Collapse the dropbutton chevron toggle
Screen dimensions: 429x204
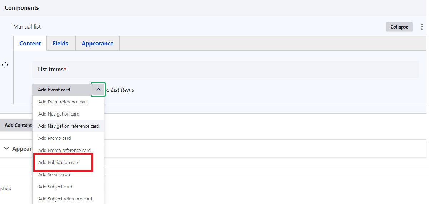(99, 90)
